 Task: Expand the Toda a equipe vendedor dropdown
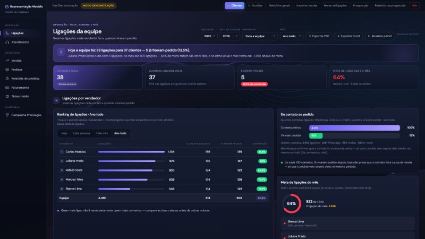(260, 36)
